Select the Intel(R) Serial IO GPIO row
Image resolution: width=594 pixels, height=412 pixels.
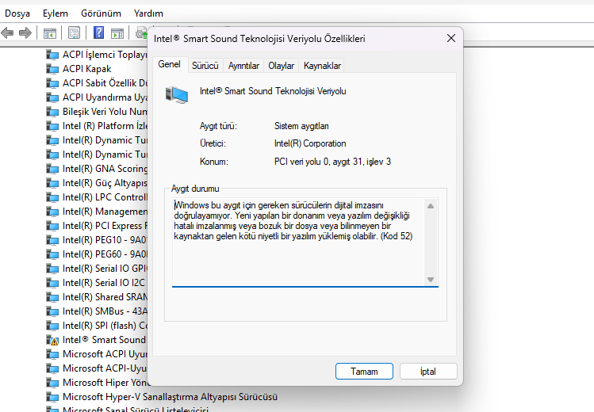97,269
